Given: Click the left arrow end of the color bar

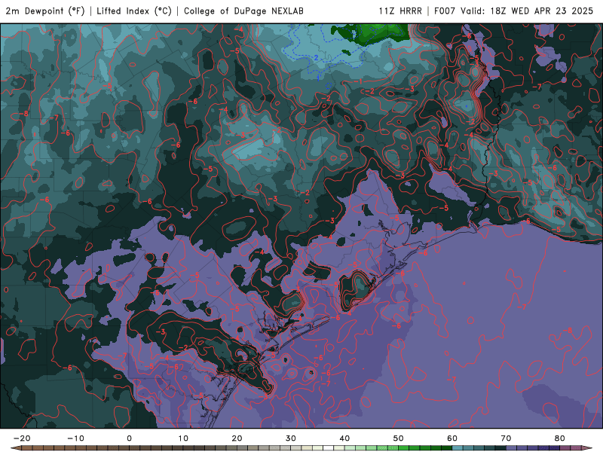Looking at the screenshot, I should click(15, 448).
